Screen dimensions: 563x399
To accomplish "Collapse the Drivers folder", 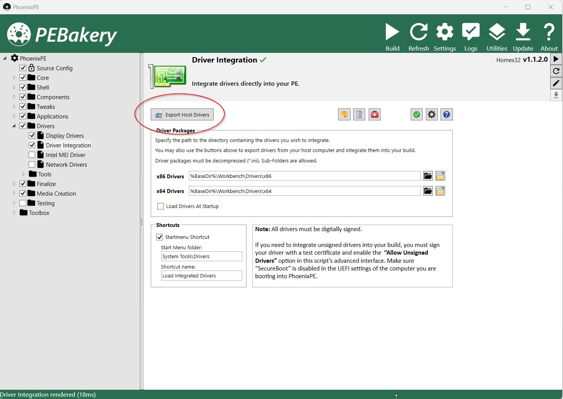I will coord(14,126).
